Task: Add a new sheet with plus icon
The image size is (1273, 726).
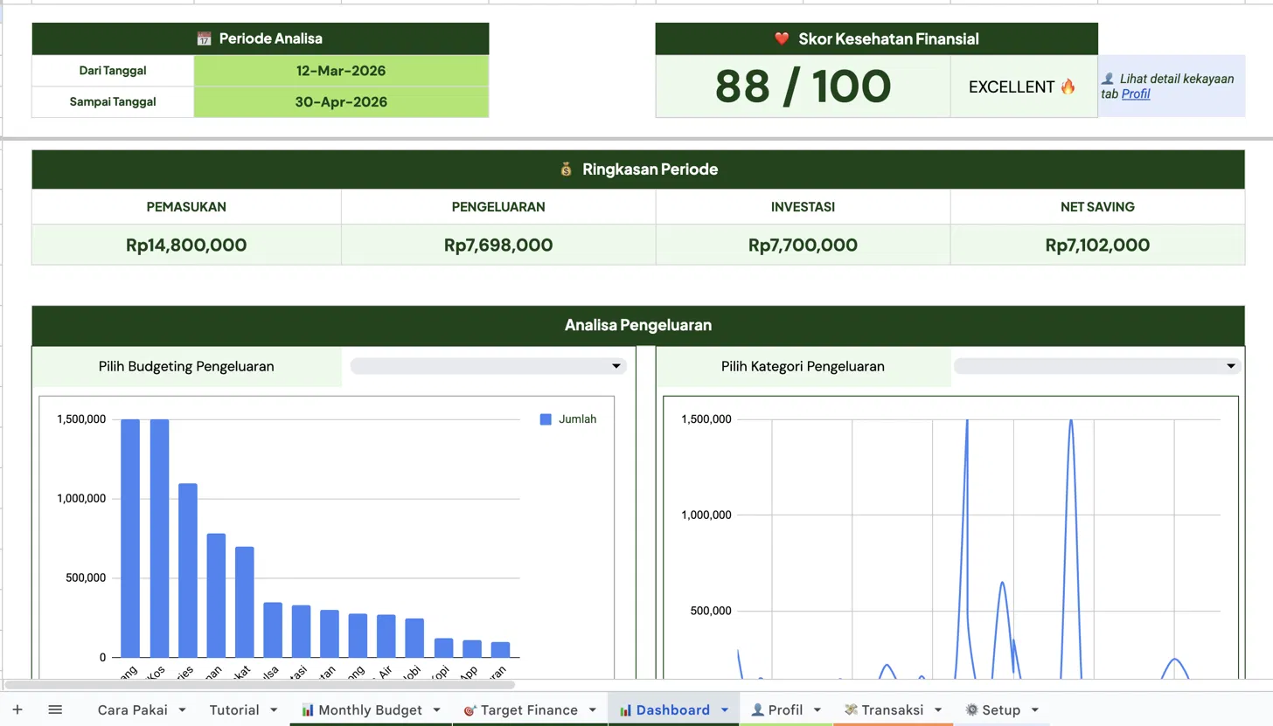Action: [17, 709]
